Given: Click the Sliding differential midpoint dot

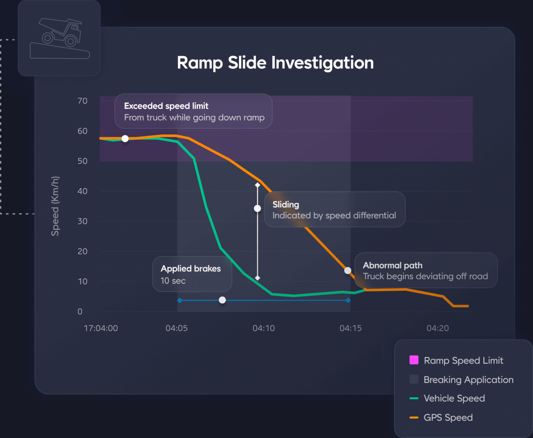Looking at the screenshot, I should tap(257, 208).
